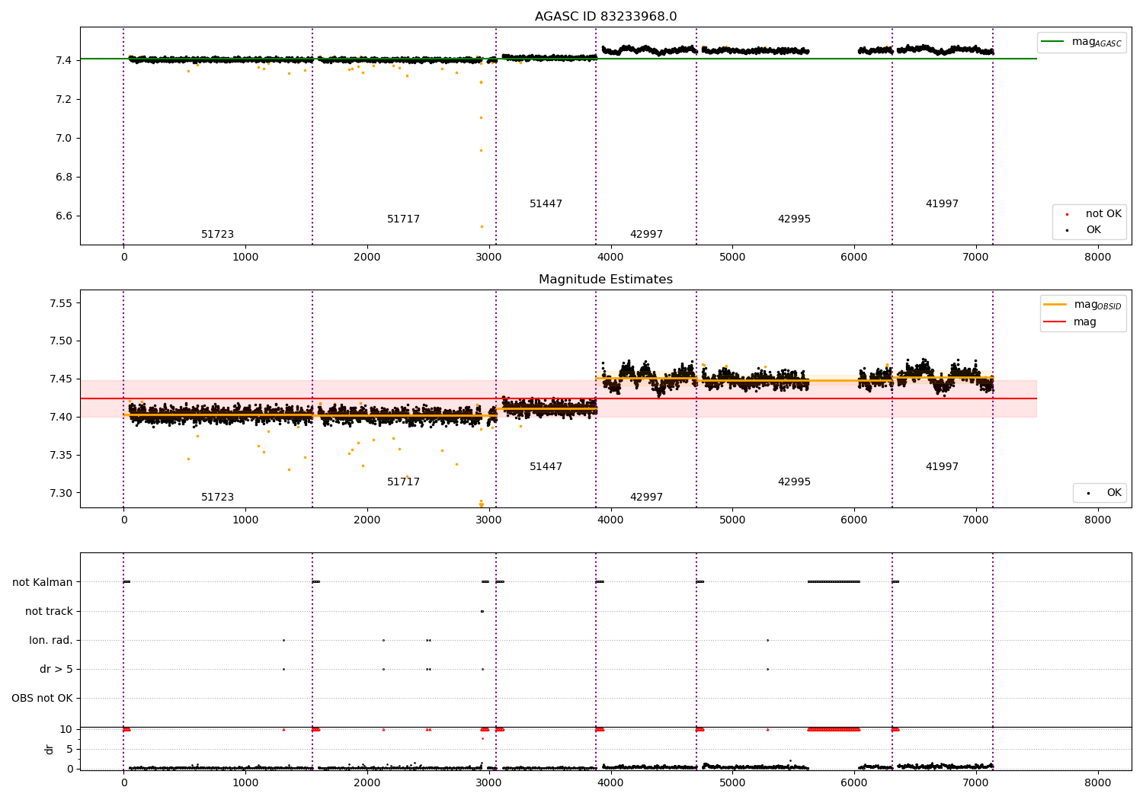The width and height of the screenshot is (1143, 800).
Task: Click '51723' label in Magnitude Estimates plot
Action: (x=217, y=498)
